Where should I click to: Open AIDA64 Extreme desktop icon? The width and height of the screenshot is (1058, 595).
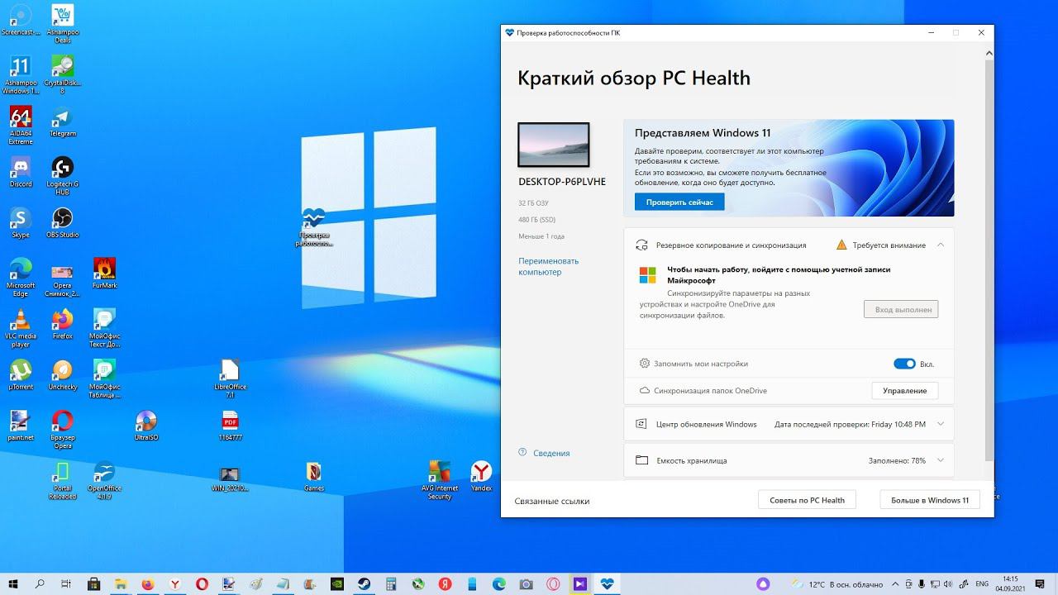[21, 125]
